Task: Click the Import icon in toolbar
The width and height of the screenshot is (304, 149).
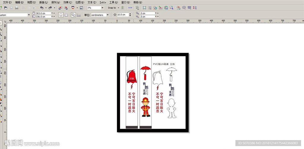Action: (60, 8)
